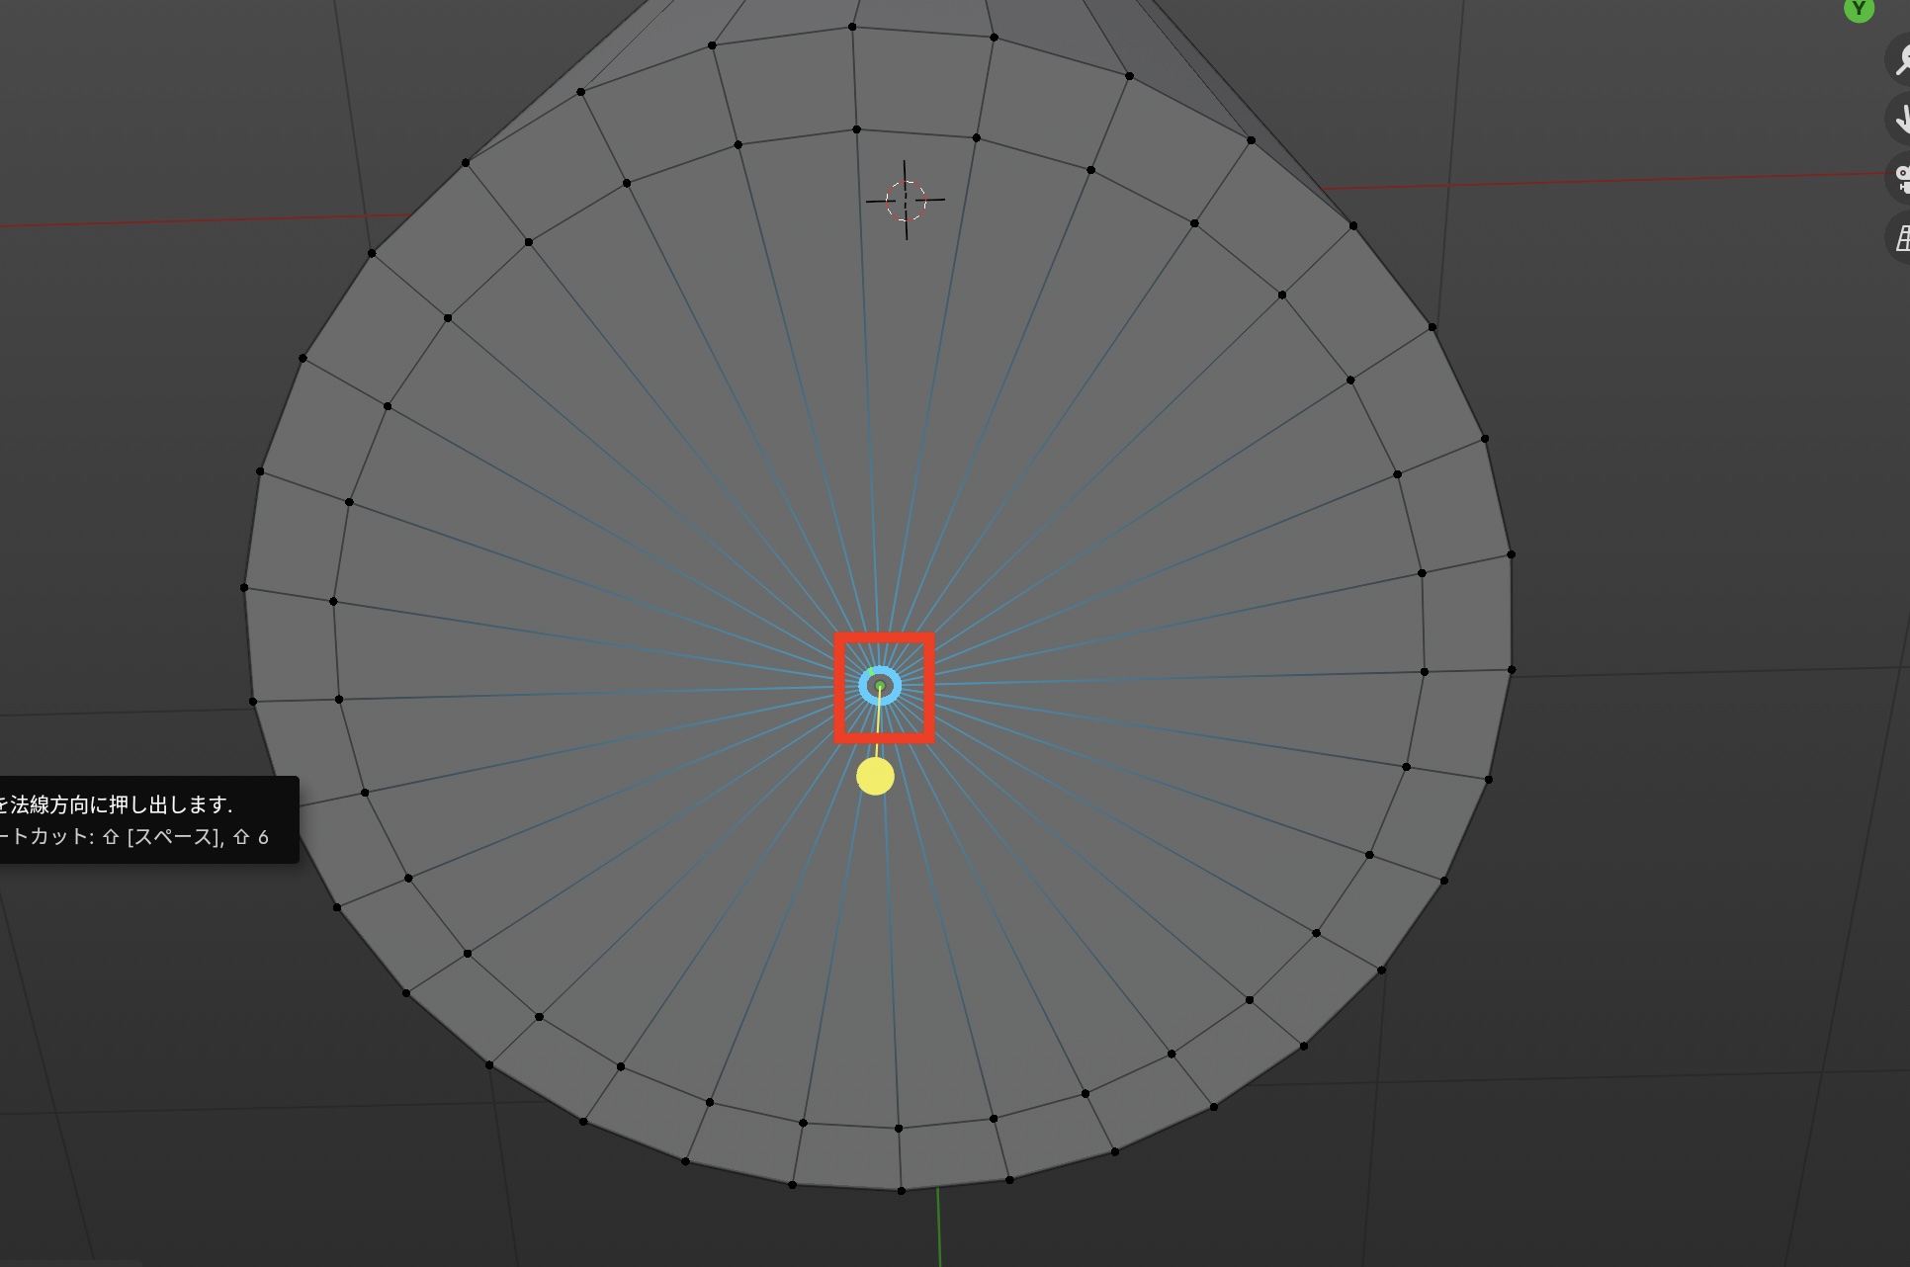Select the leftmost outer rim vertex
This screenshot has height=1267, width=1910.
click(x=244, y=588)
